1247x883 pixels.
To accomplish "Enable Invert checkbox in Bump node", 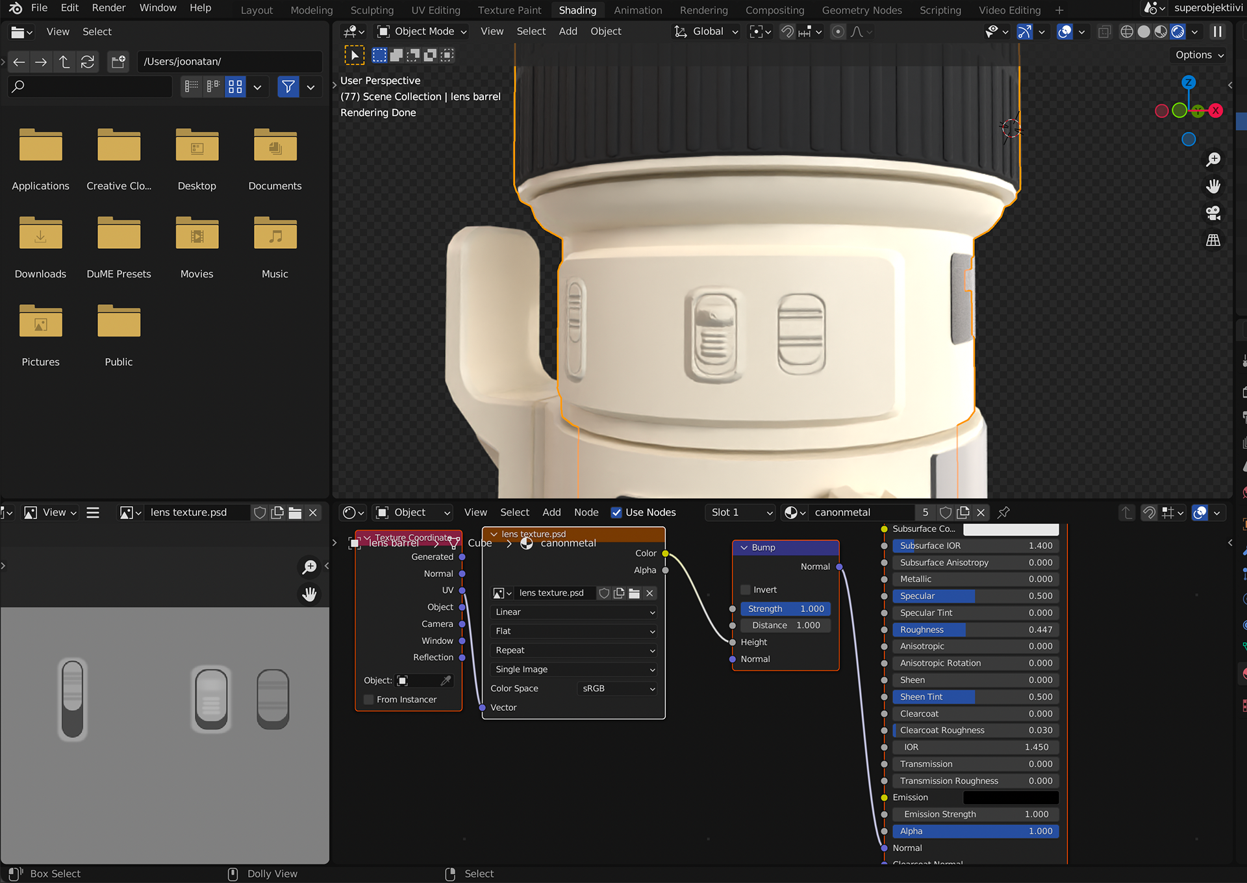I will pyautogui.click(x=746, y=590).
